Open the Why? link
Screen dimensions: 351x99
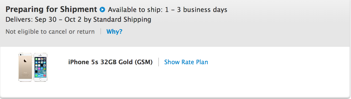click(114, 32)
